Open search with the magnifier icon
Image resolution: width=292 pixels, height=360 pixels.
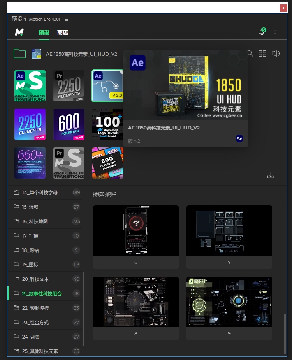[x=250, y=53]
